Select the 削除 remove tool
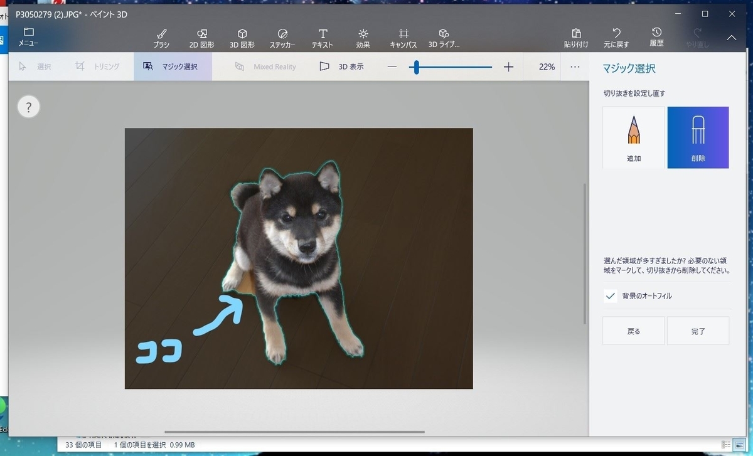 coord(698,137)
